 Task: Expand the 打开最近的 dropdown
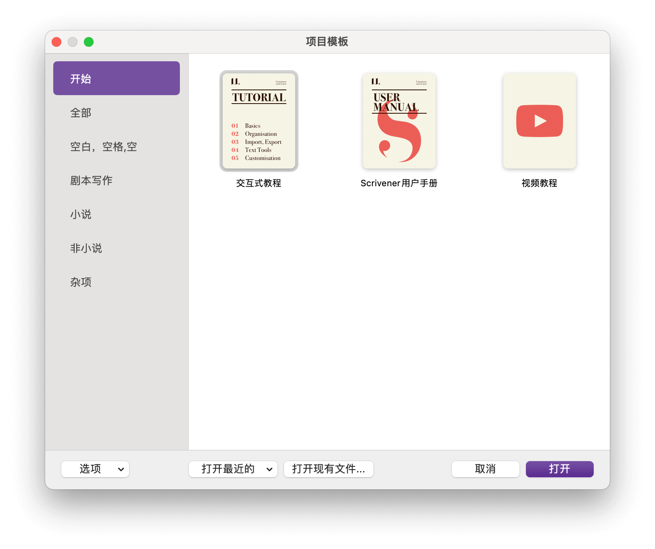233,469
